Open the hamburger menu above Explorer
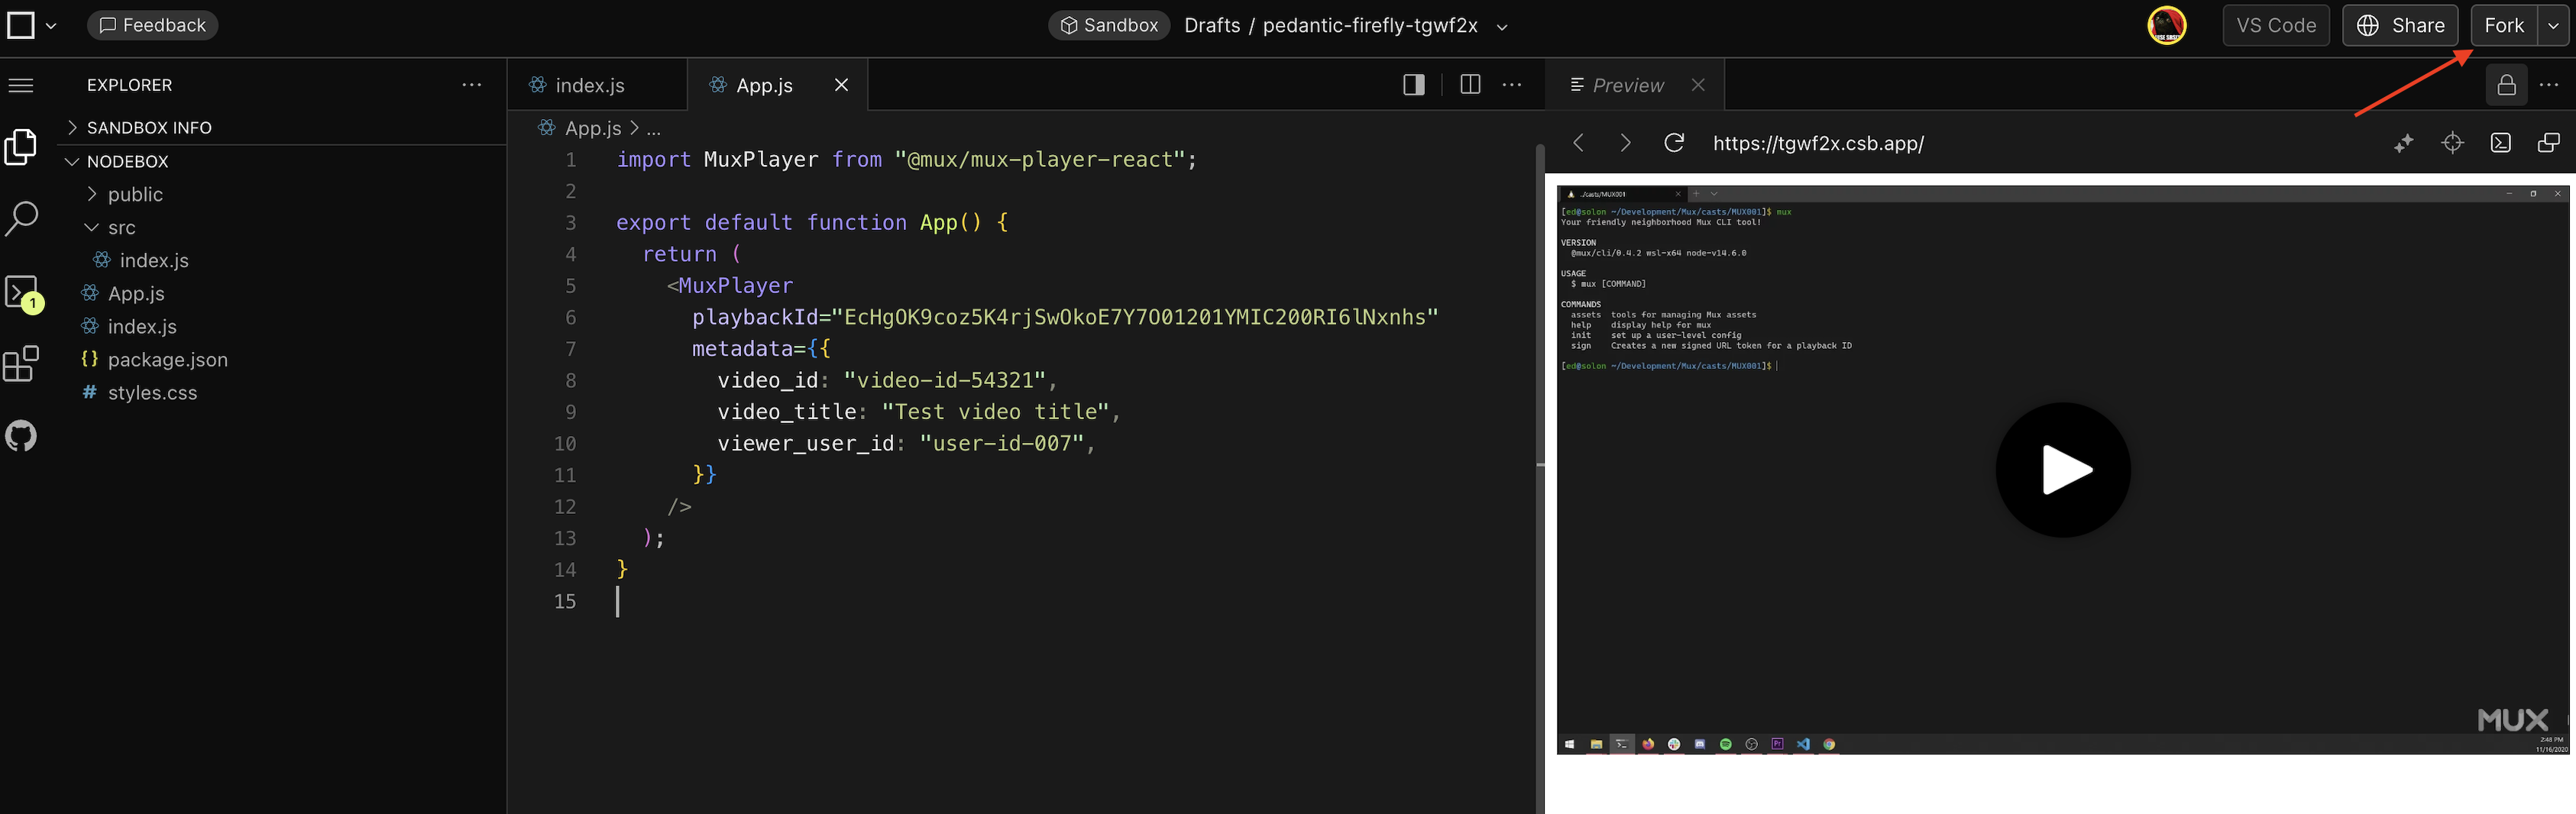Image resolution: width=2576 pixels, height=814 pixels. pos(21,85)
